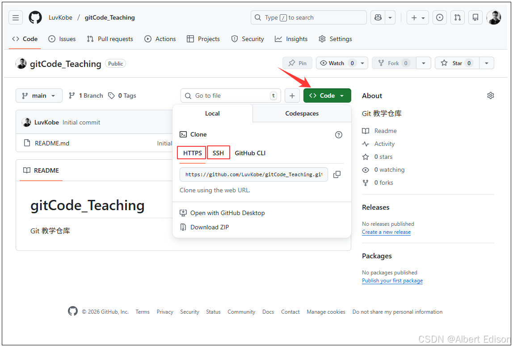The width and height of the screenshot is (513, 348).
Task: Expand the Star lists dropdown arrow
Action: pos(487,63)
